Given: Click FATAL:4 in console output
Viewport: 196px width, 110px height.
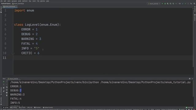Looking at the screenshot, I should [x=16, y=99].
